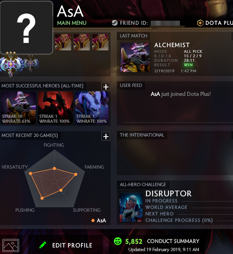
Task: Open the Alchemist last match portrait
Action: [135, 57]
